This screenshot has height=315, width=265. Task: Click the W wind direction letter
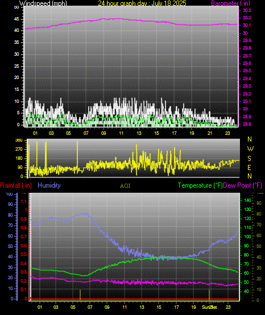coord(250,149)
